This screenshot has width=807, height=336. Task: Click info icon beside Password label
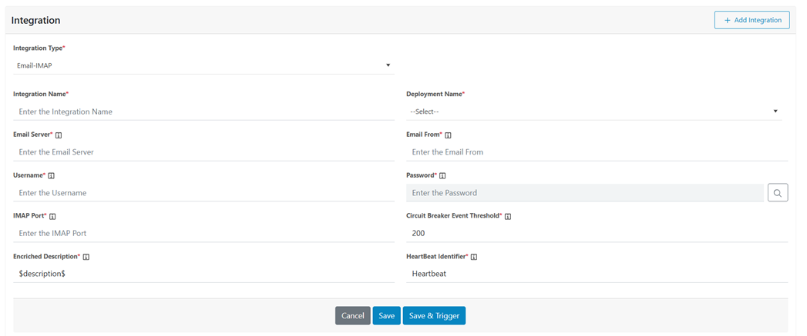[x=442, y=176]
